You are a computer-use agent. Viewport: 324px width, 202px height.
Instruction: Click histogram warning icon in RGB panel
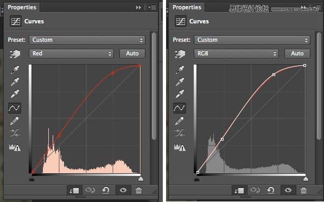[180, 147]
